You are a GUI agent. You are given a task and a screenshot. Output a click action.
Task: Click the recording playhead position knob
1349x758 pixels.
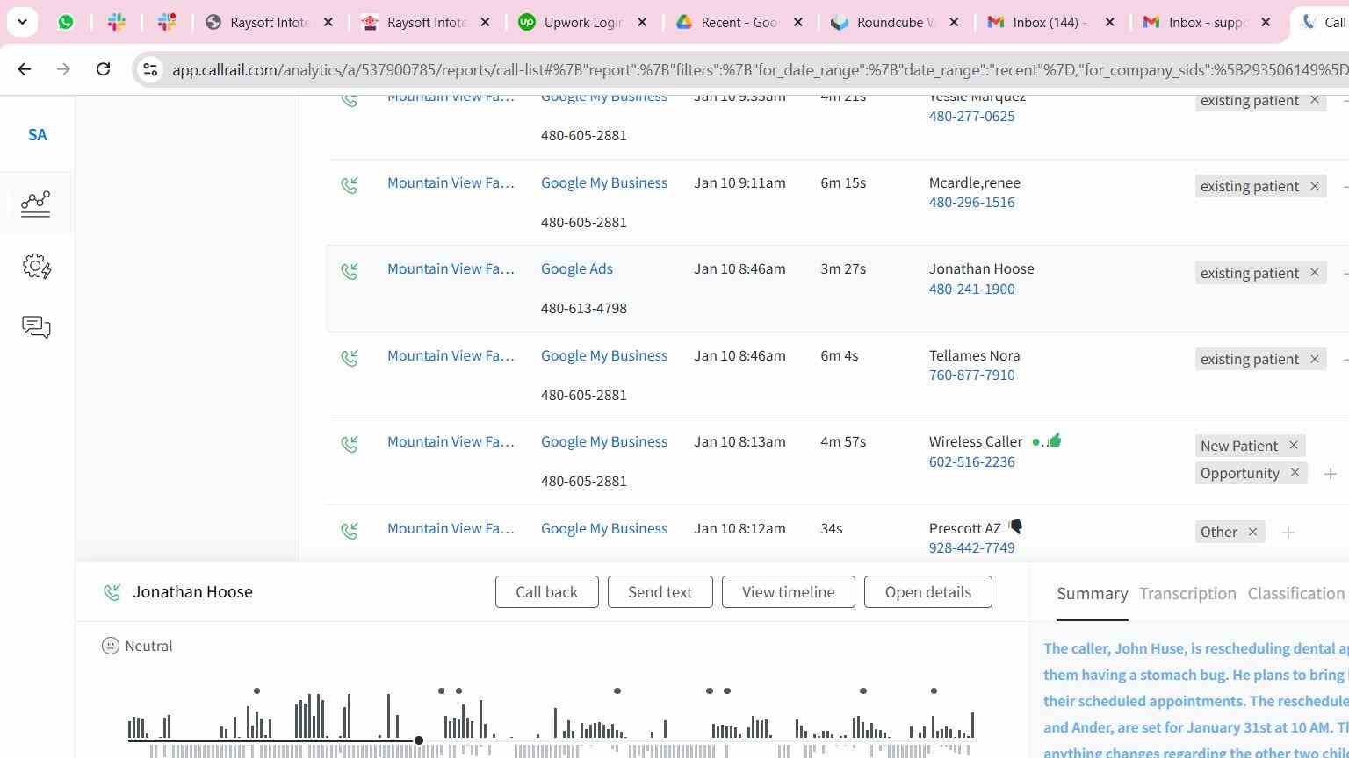click(419, 740)
